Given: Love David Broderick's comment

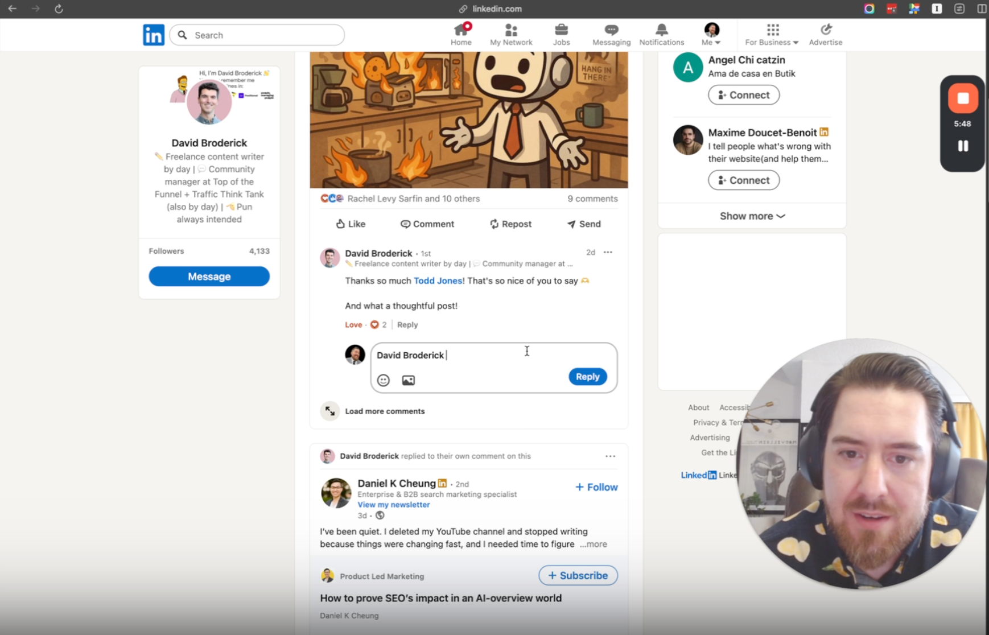Looking at the screenshot, I should (353, 325).
